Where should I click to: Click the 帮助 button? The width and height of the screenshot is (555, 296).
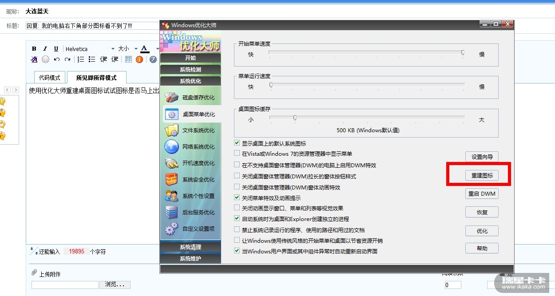tap(482, 248)
